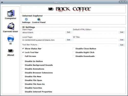
Task: Click the 'Internet Explorer' group heading
Action: point(33,16)
